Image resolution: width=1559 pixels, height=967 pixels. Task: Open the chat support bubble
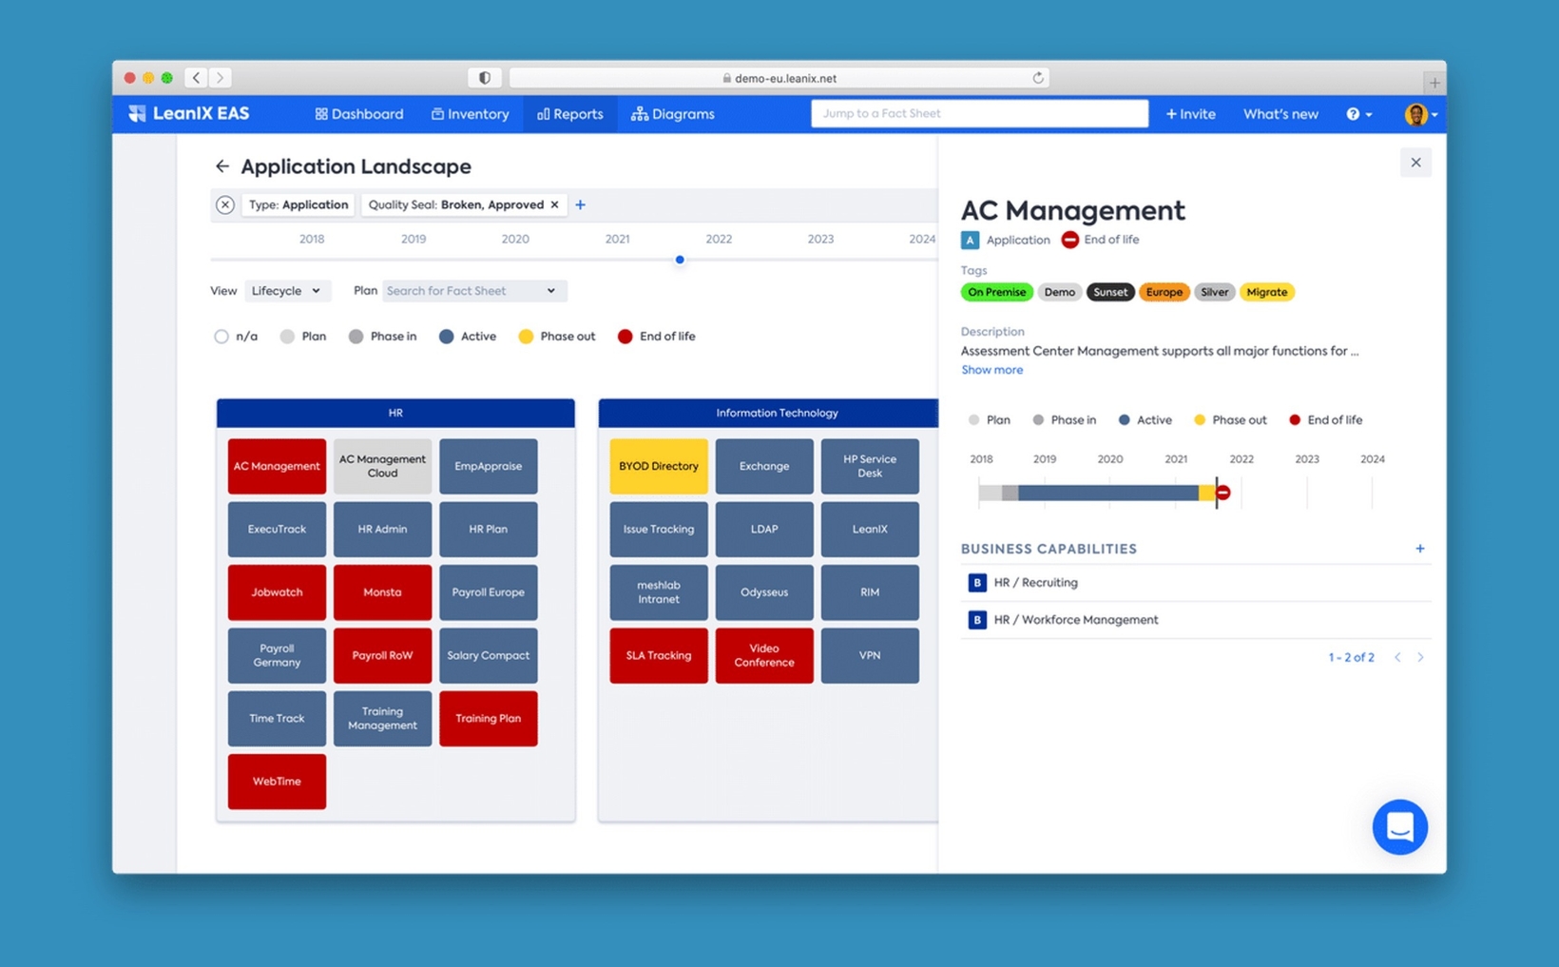(x=1399, y=826)
